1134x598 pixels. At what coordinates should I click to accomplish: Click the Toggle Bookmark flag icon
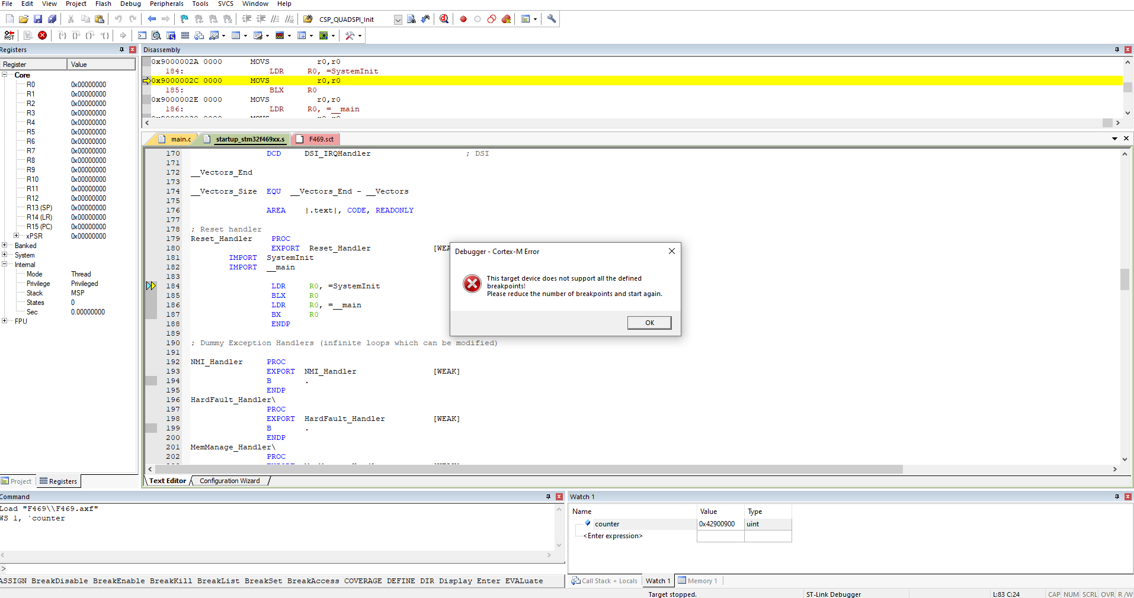point(184,19)
